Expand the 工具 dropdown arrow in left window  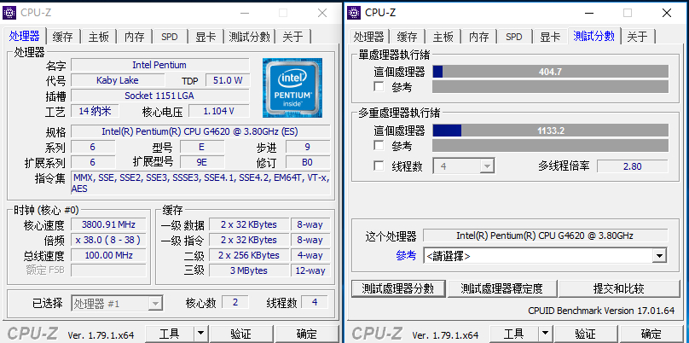(x=200, y=333)
